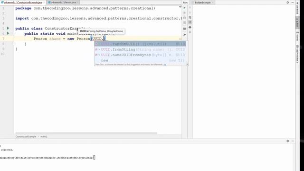Viewport: 304px width, 171px height.
Task: Hide the Run panel with minimize dash
Action: pos(293,2)
